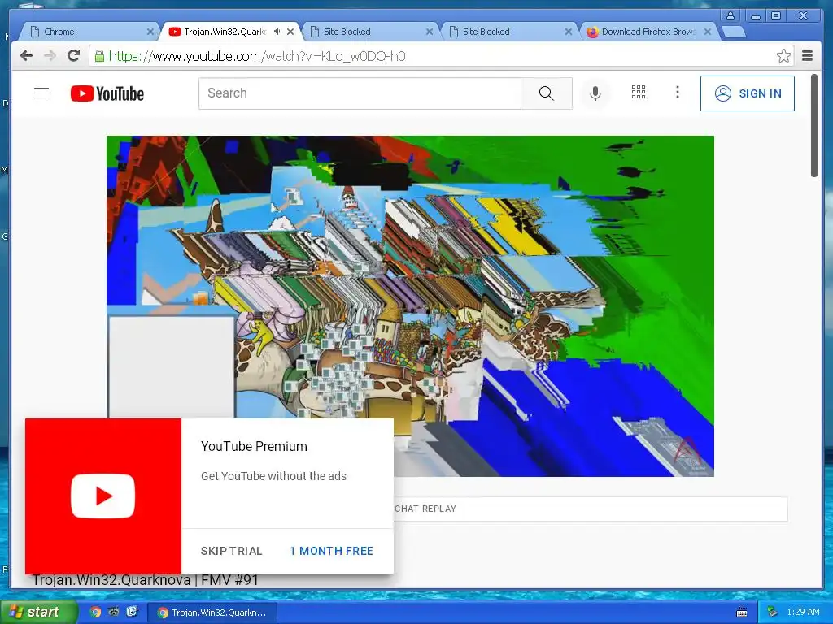
Task: Go to the YouTube home logo
Action: coord(107,93)
